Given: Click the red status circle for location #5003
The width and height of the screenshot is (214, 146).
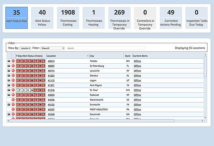Looking at the screenshot, I should 13,95.
